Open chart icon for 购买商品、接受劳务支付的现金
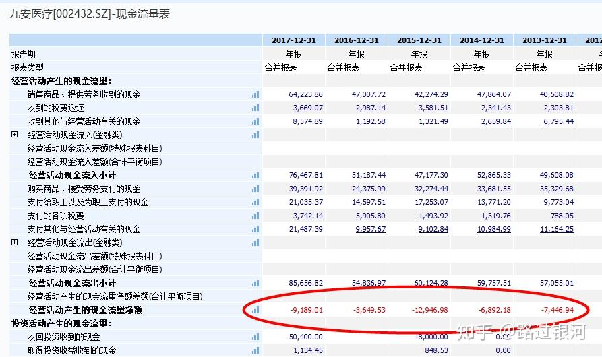The height and width of the screenshot is (357, 602). (x=255, y=189)
